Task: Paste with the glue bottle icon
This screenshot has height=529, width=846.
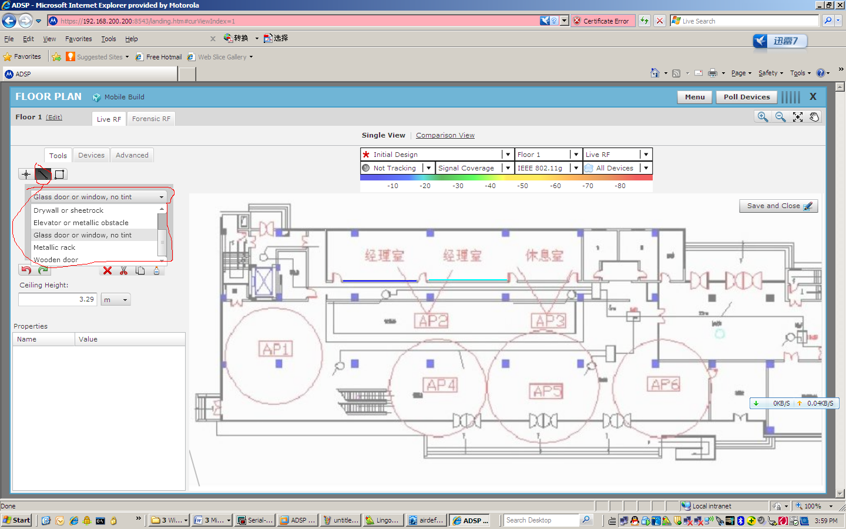Action: [156, 270]
